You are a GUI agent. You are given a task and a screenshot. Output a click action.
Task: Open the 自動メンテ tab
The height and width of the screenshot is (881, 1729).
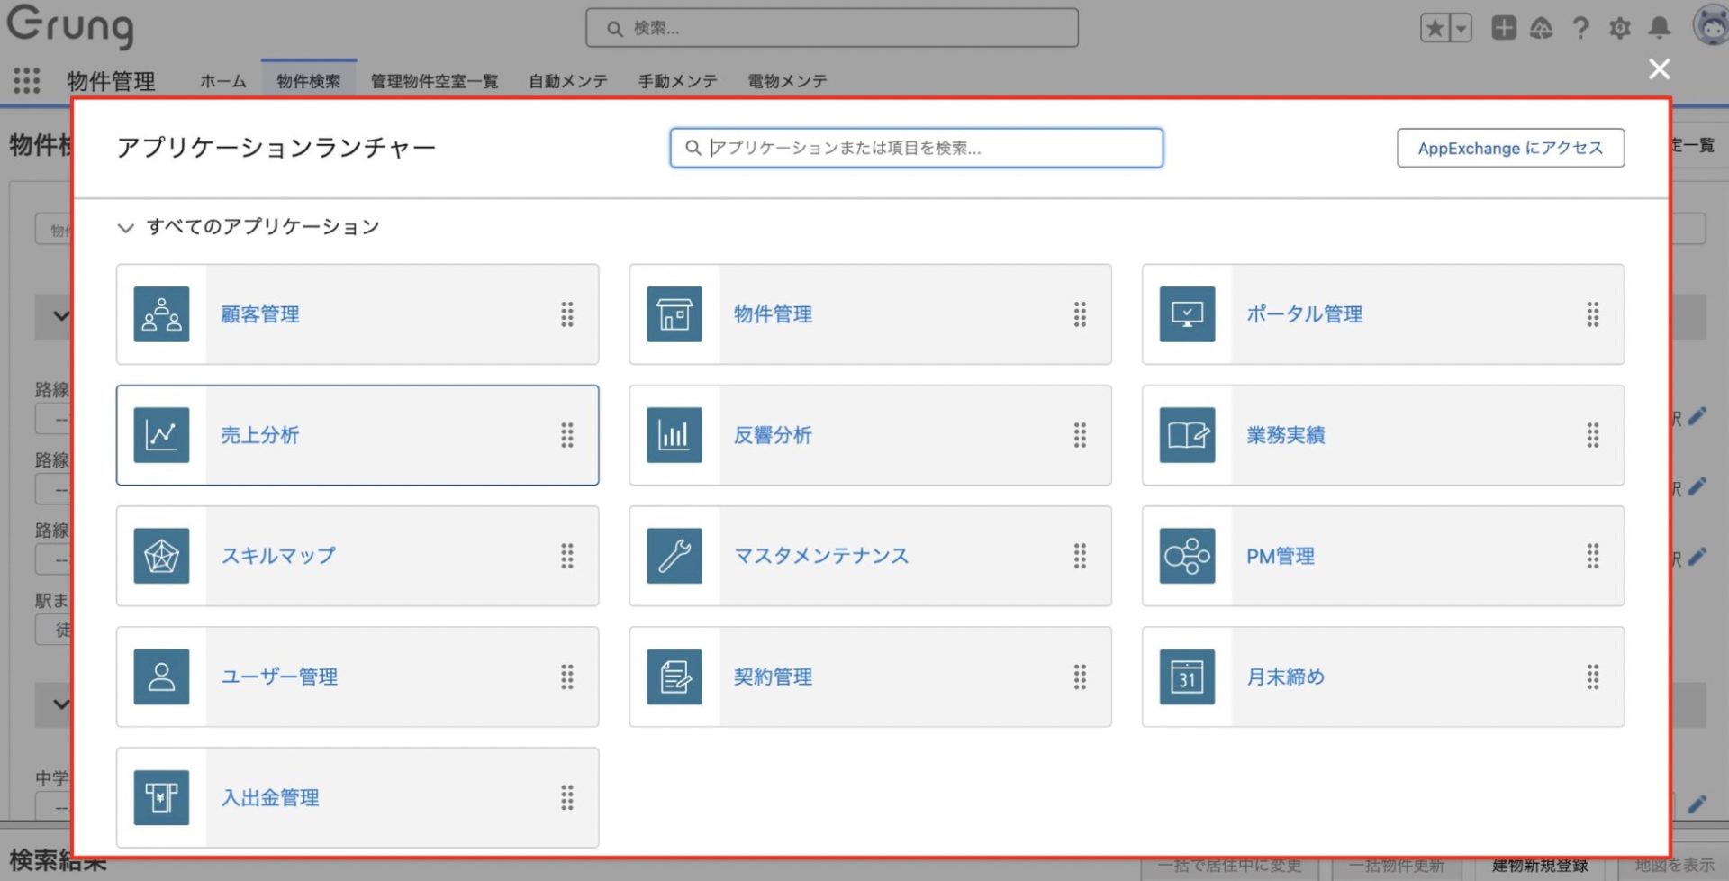point(567,81)
